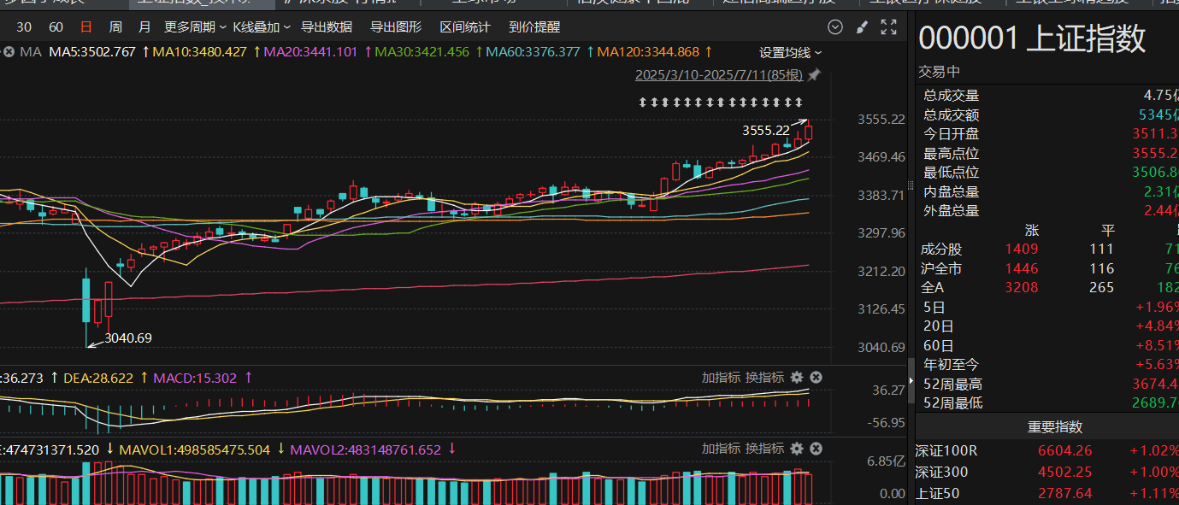1179x505 pixels.
Task: Select the weekly (周) period
Action: point(115,26)
